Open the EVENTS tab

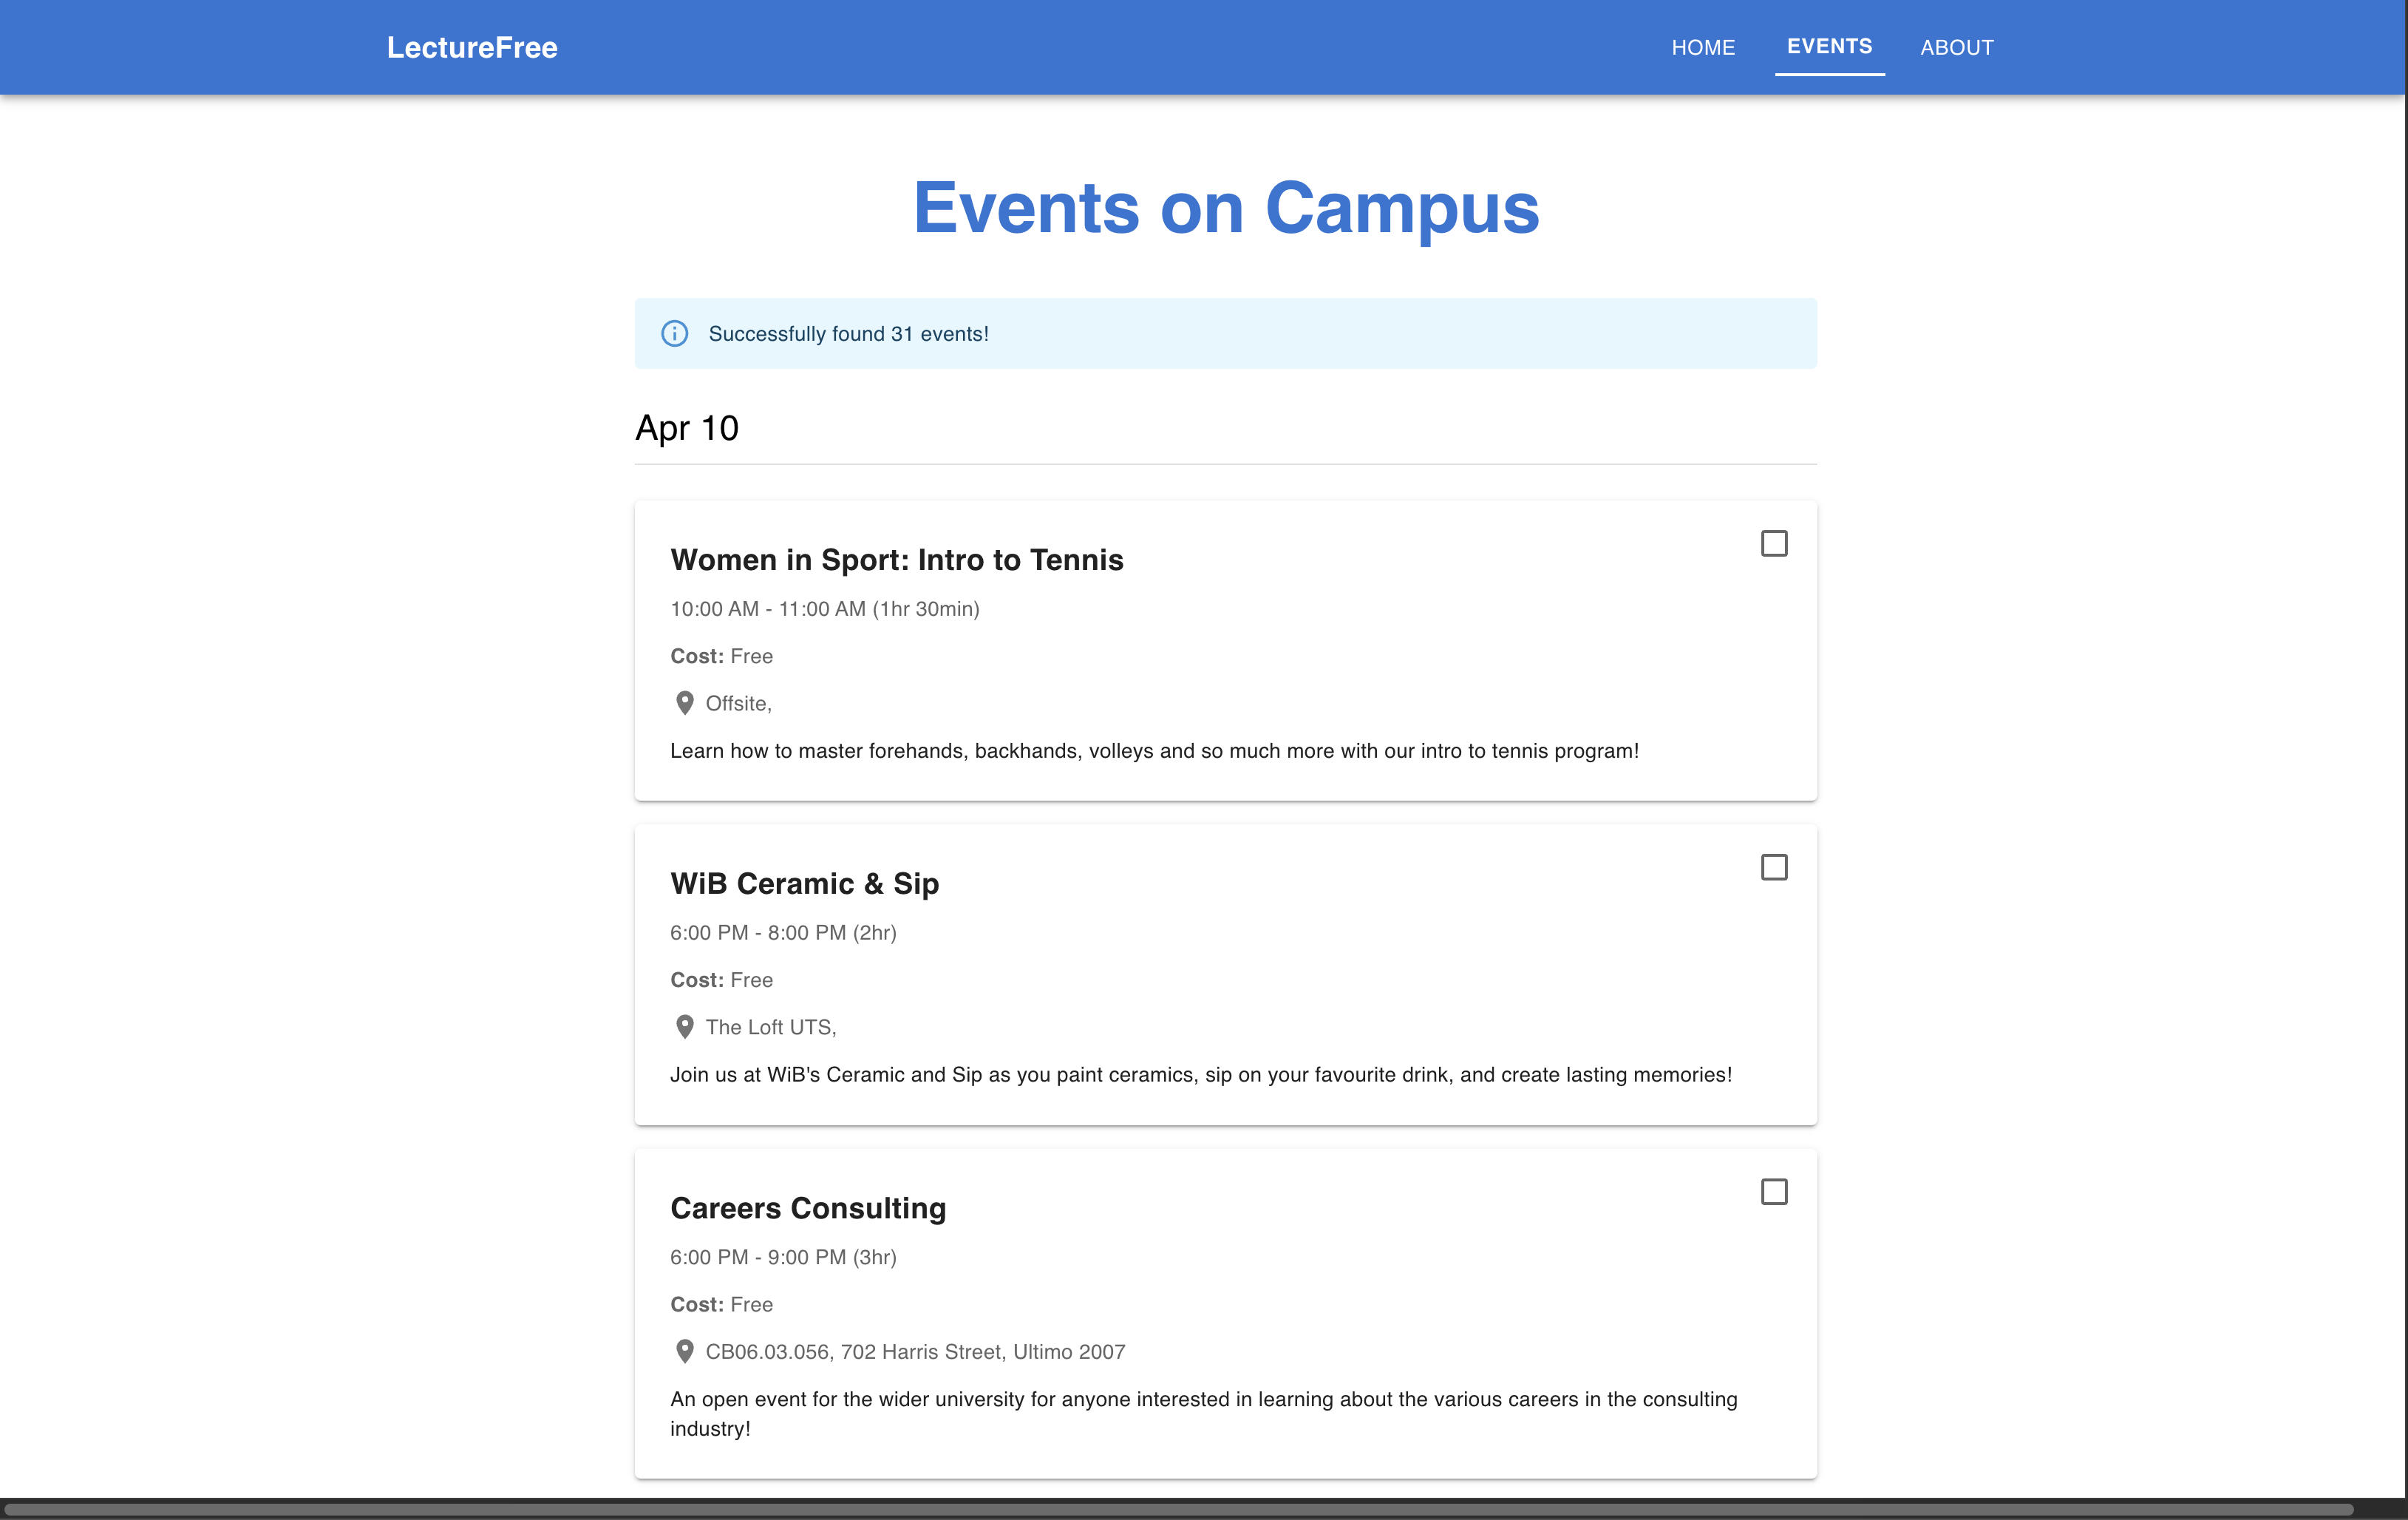pos(1829,47)
